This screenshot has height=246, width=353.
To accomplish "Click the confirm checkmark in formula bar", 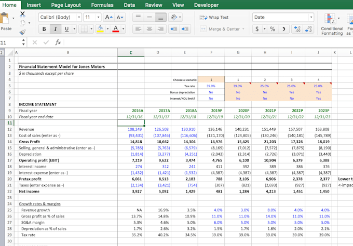I will (46, 43).
